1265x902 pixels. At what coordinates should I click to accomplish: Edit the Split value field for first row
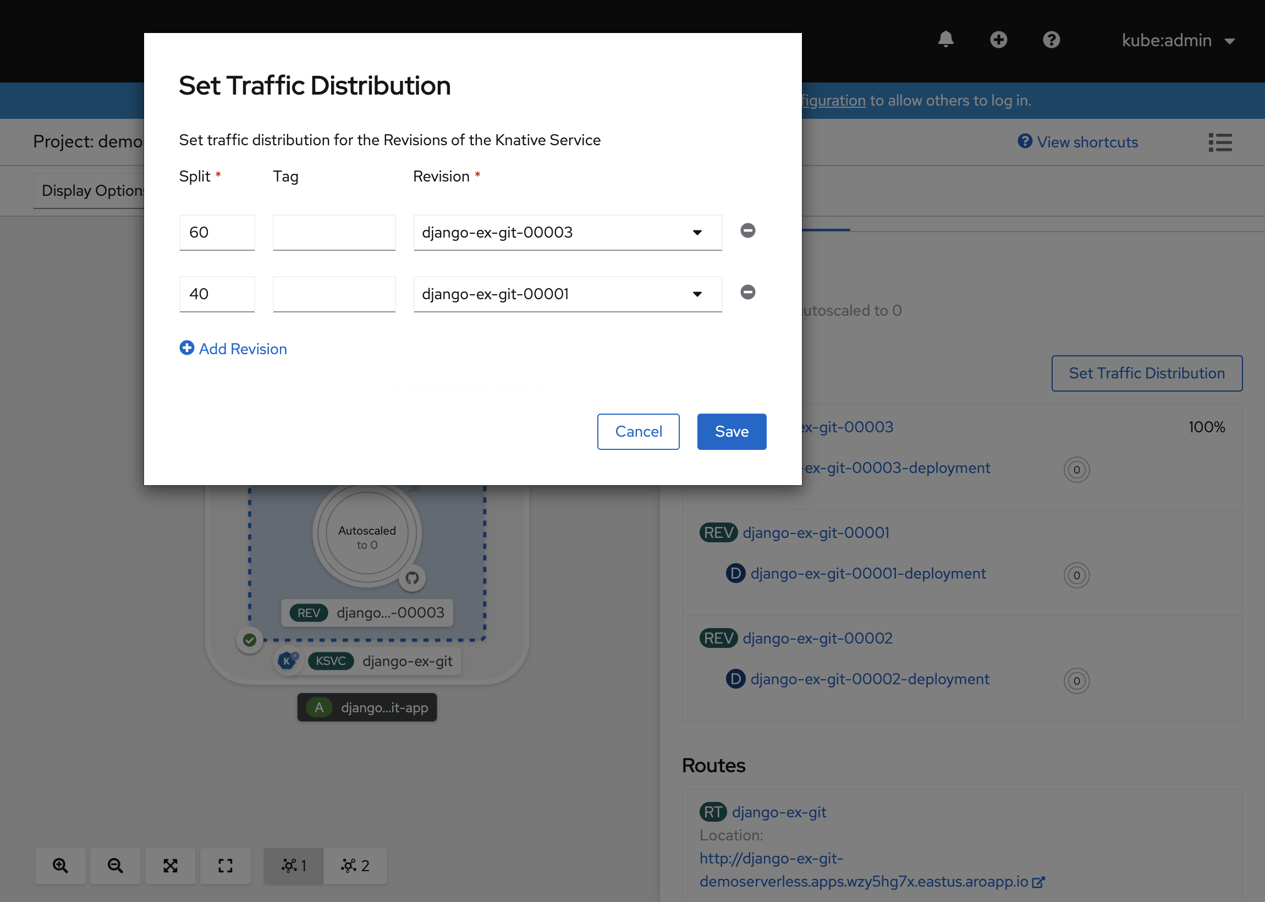point(217,232)
